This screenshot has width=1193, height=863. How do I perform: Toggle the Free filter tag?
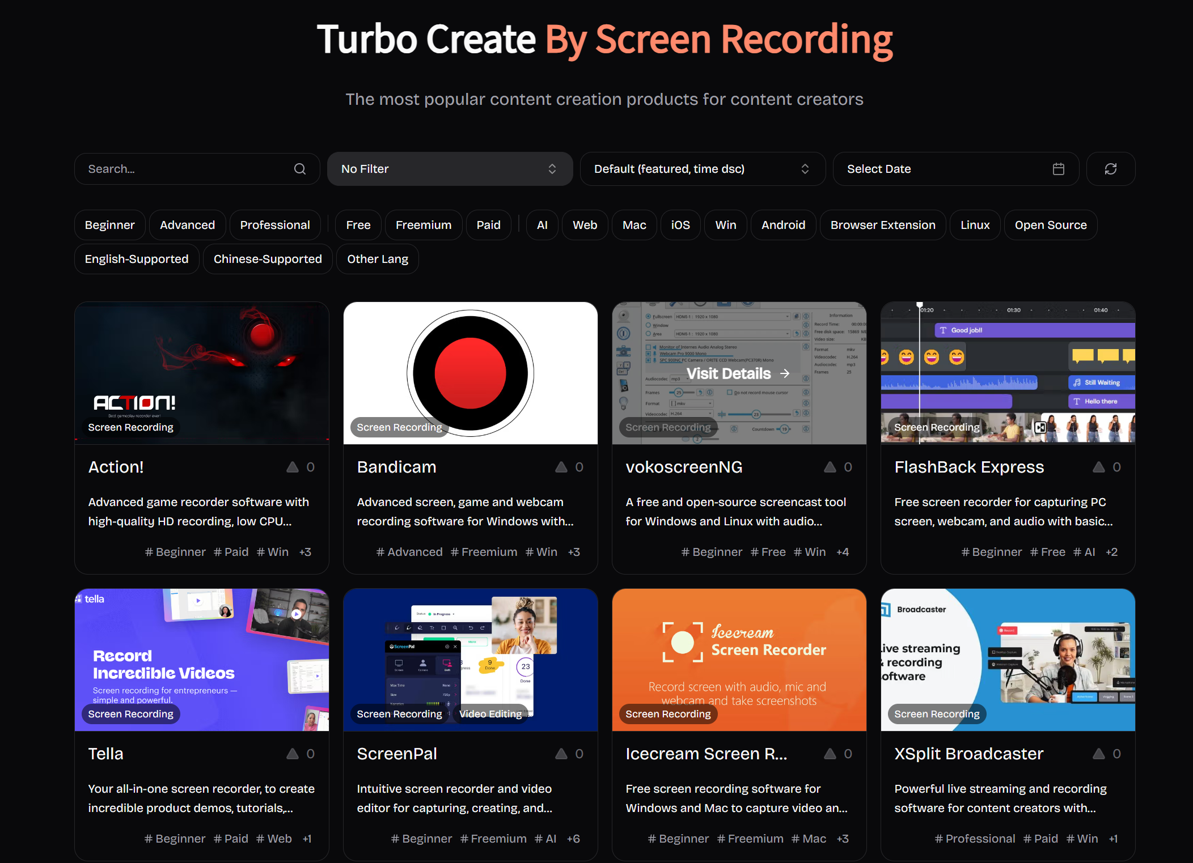pos(358,225)
